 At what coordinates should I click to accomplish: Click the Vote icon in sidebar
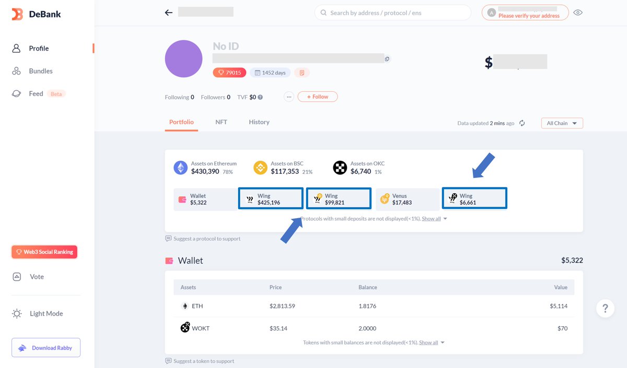(x=17, y=276)
